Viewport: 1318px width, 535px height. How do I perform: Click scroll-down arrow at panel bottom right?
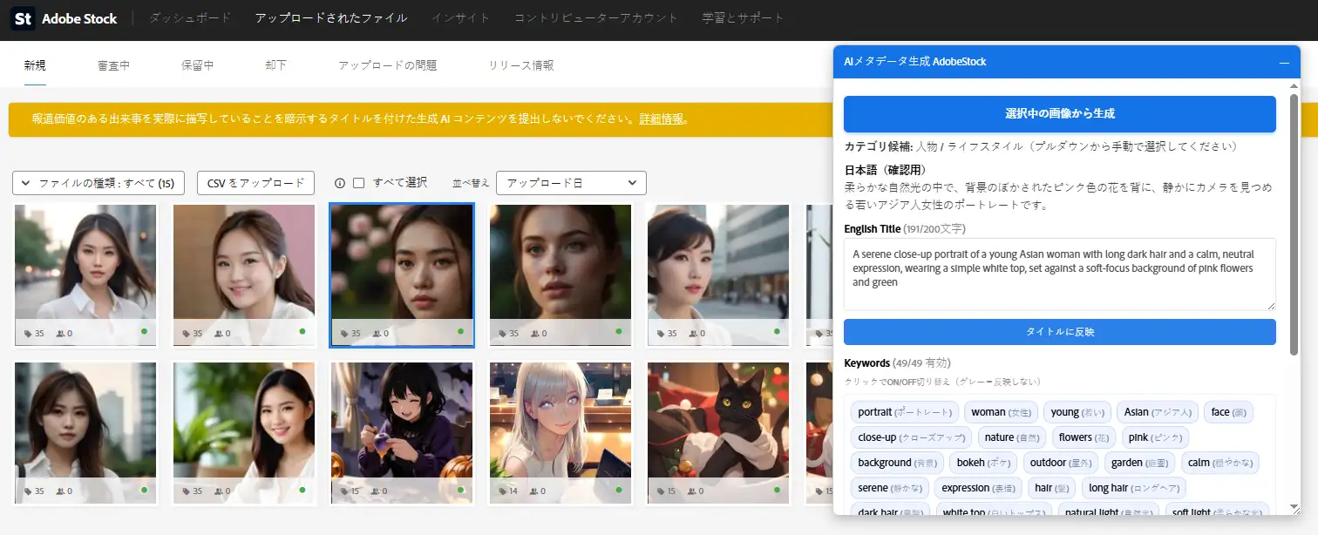[1294, 507]
